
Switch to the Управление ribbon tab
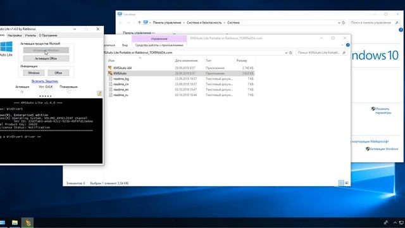[x=159, y=39]
